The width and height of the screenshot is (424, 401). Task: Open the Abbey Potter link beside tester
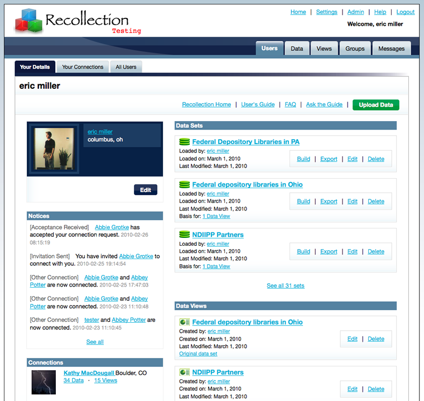[129, 320]
